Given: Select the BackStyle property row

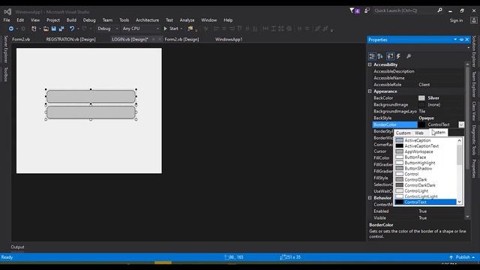Looking at the screenshot, I should 418,118.
